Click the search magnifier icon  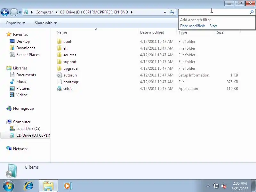[252, 12]
